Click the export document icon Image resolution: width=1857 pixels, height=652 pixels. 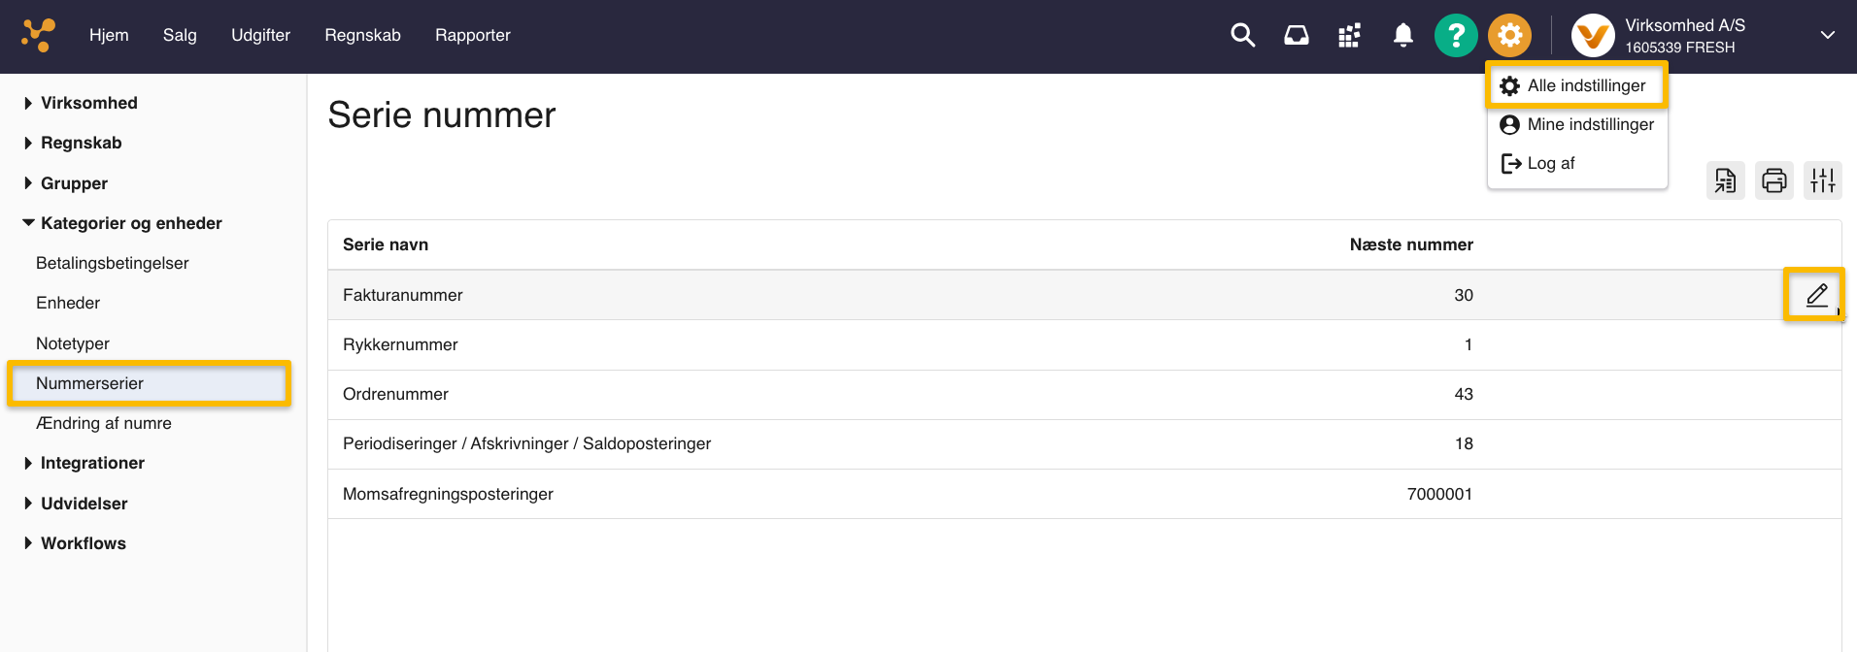1725,180
